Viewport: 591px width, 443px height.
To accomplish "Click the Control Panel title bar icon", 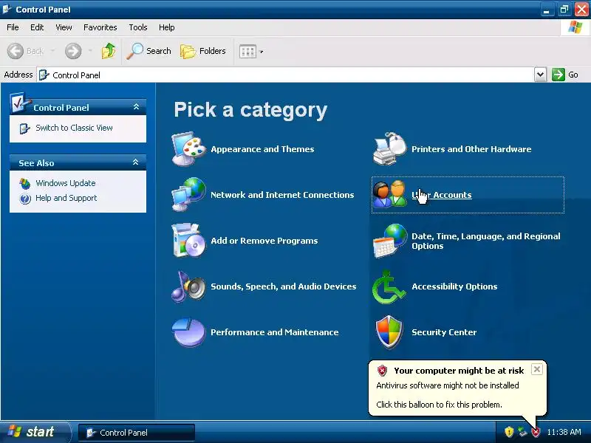I will tap(7, 9).
